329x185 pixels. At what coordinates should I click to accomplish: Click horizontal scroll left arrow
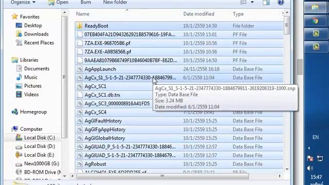[72, 176]
